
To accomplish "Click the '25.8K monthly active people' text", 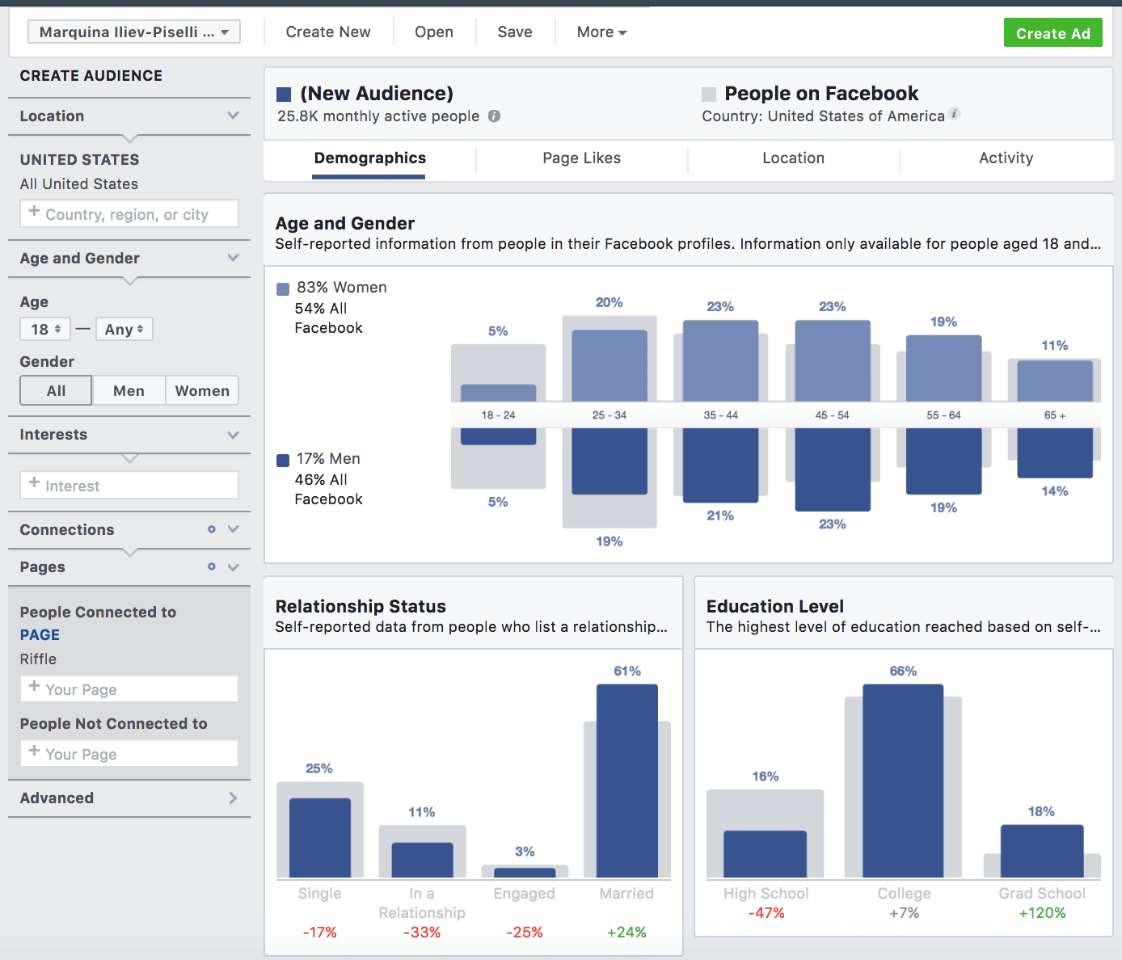I will tap(378, 116).
